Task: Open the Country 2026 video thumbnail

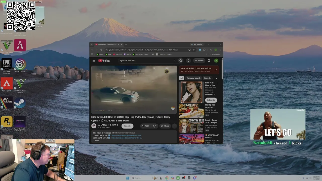Action: click(x=191, y=126)
